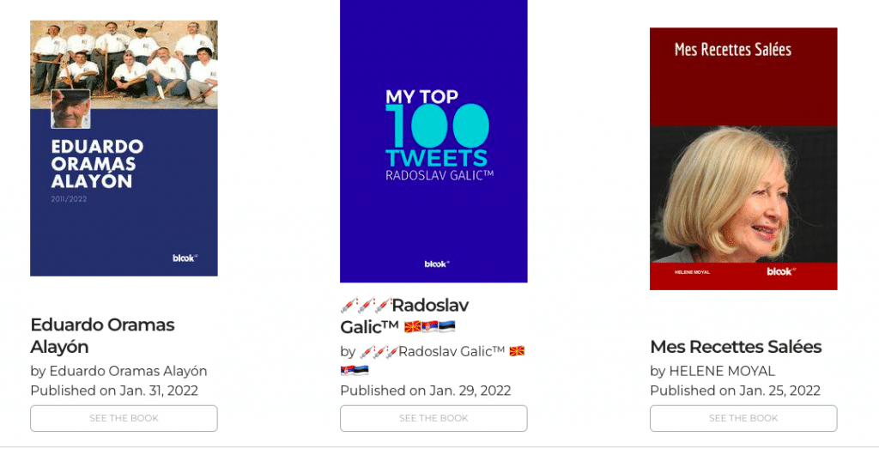
Task: Select the author line "by HELENE MOYAL"
Action: tap(712, 371)
